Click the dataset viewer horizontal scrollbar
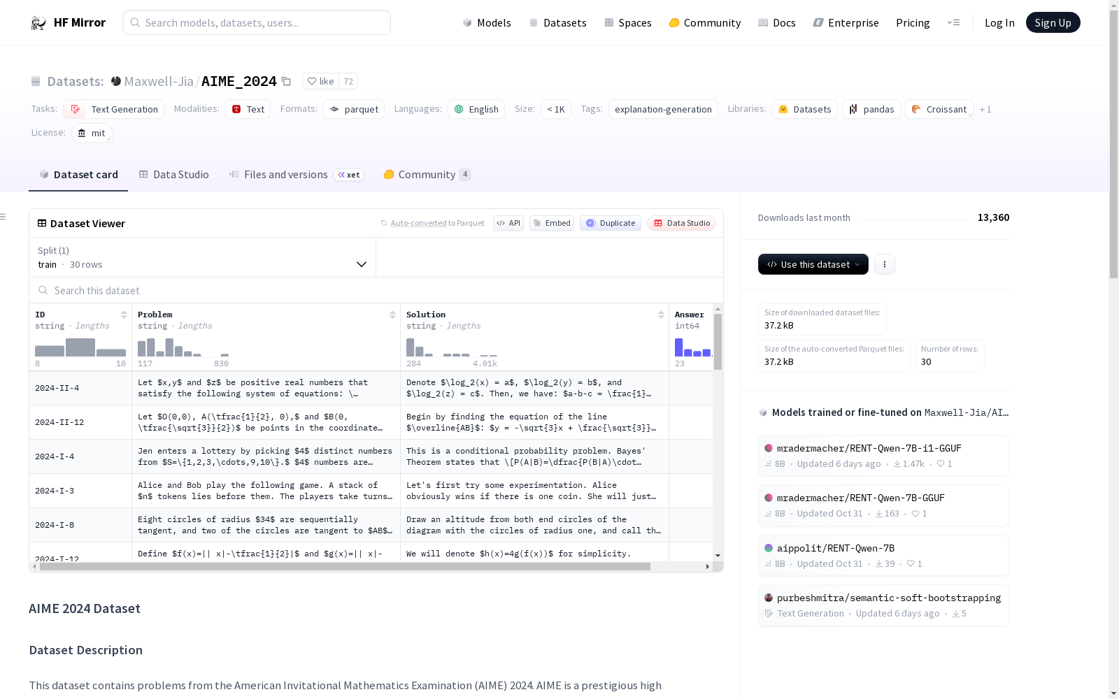The height and width of the screenshot is (699, 1119). [345, 567]
